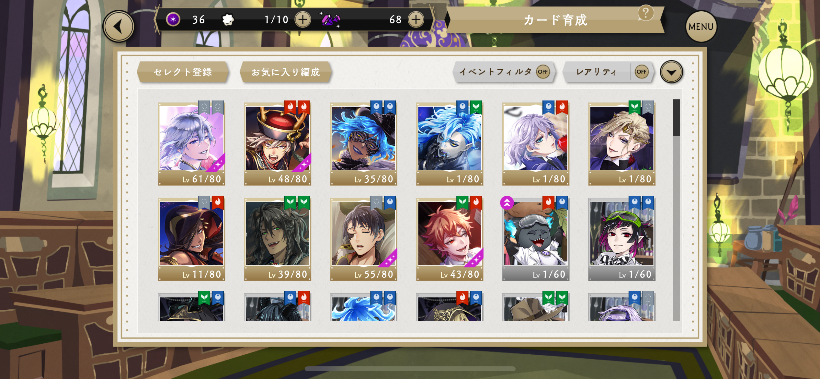Tap the pink double-arrow badge on Grim card

pos(507,203)
